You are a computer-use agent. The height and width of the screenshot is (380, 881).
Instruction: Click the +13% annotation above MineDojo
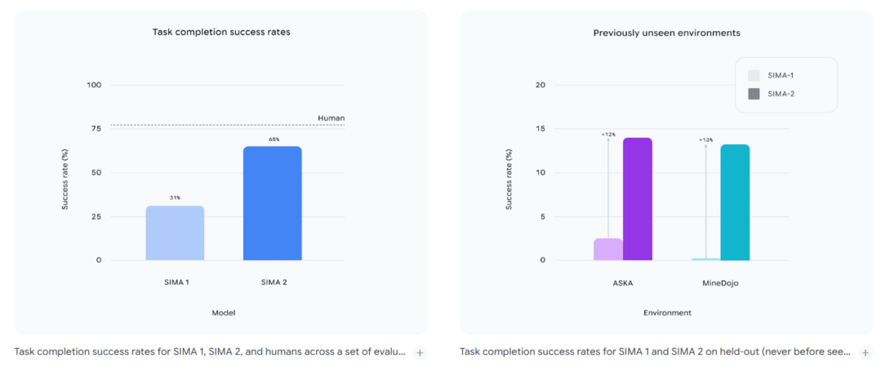[705, 140]
